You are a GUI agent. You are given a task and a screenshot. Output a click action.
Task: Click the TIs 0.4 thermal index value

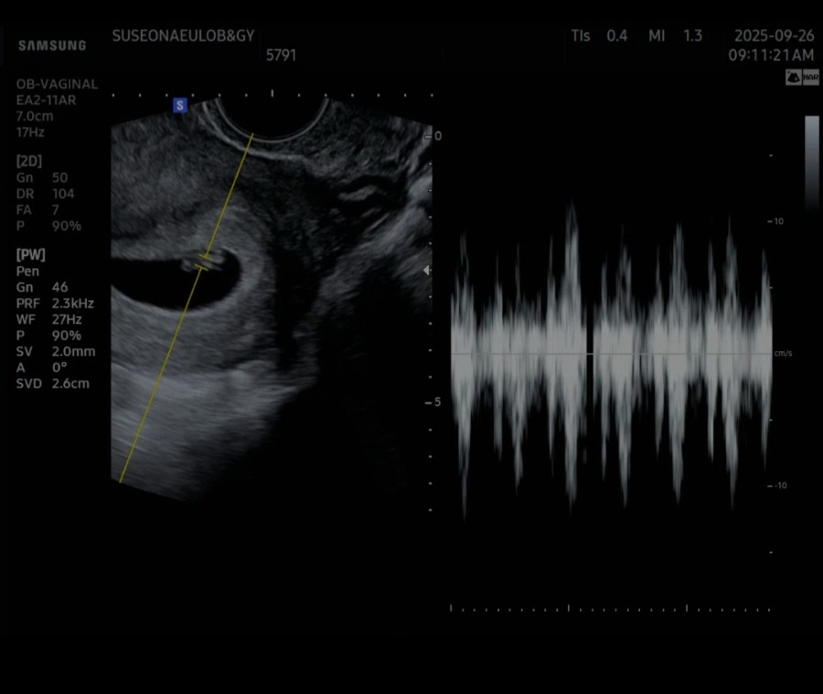tap(599, 36)
